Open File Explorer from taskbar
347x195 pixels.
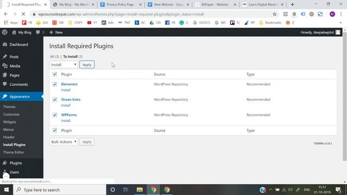(x=140, y=190)
